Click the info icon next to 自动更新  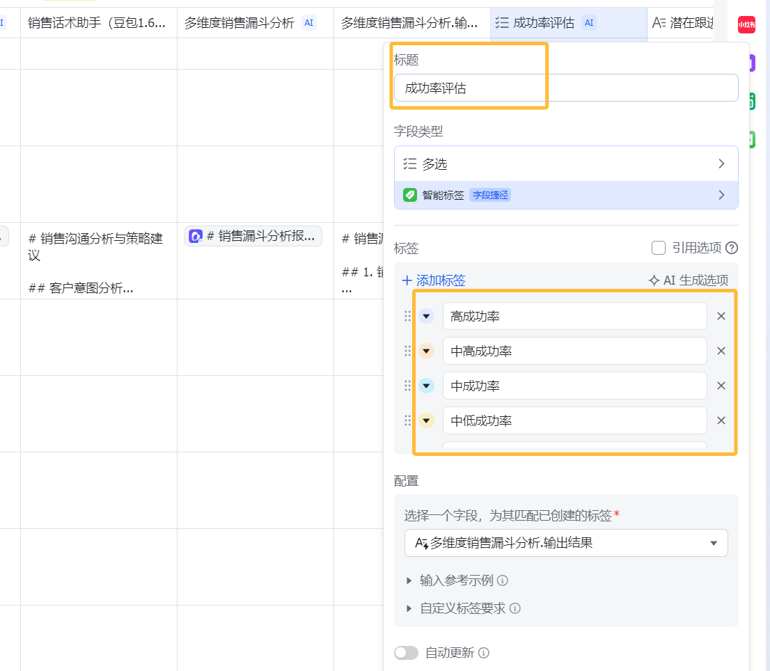484,653
